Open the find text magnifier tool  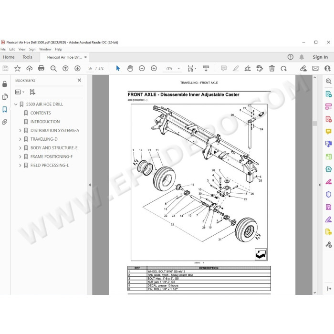(x=53, y=68)
